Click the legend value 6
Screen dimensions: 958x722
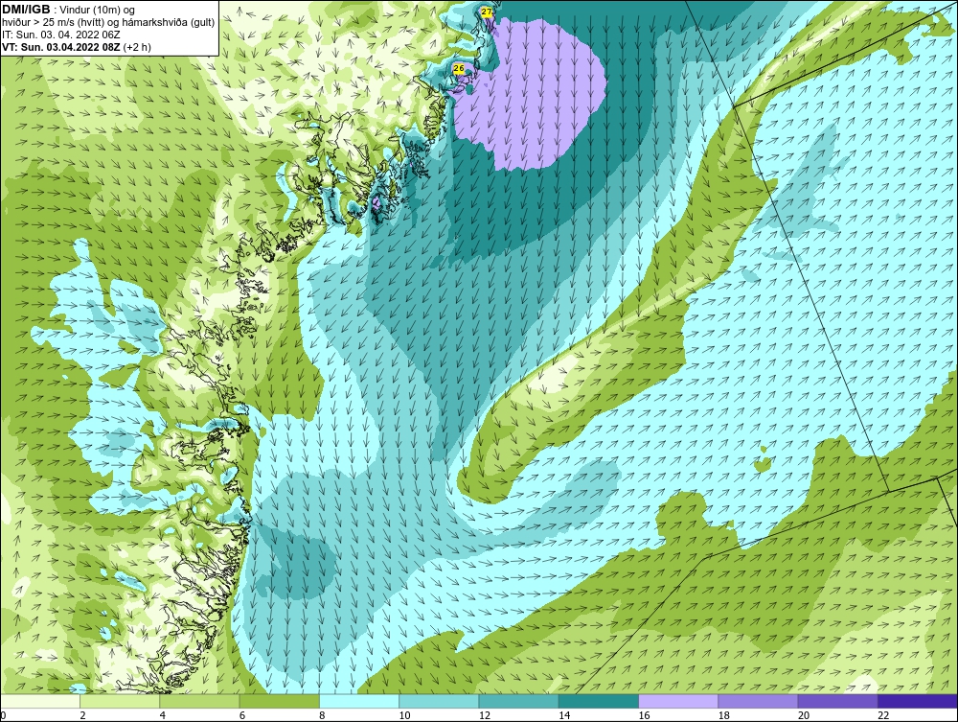[x=242, y=716]
